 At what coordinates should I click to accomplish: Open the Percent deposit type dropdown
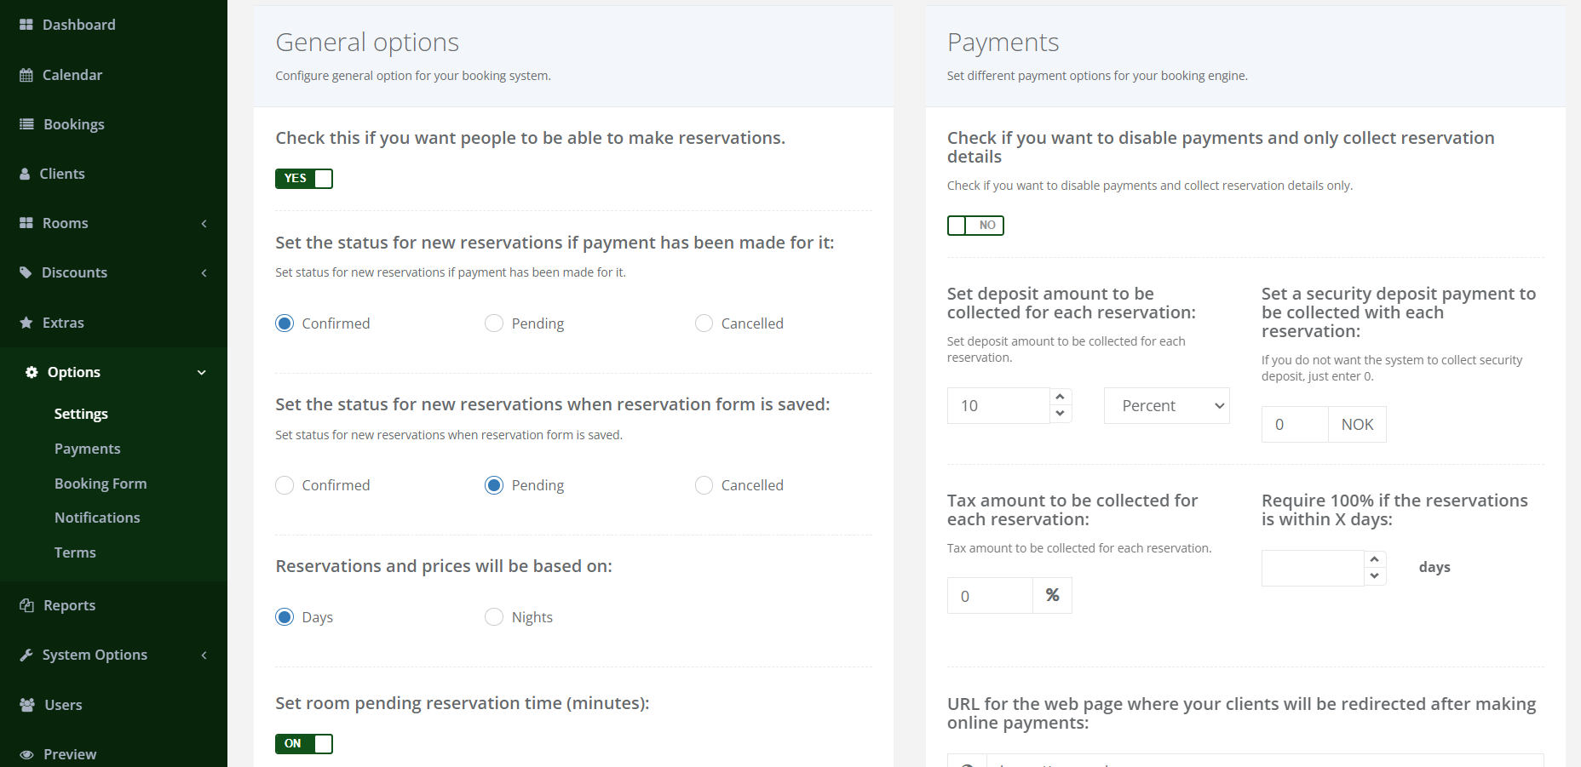(1166, 406)
